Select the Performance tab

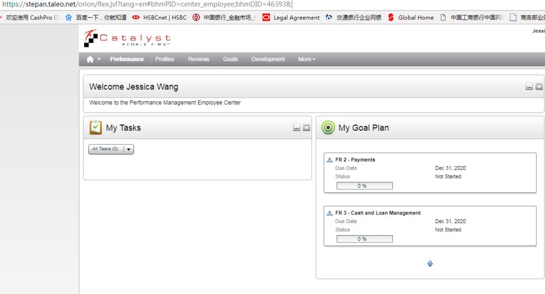(x=127, y=59)
